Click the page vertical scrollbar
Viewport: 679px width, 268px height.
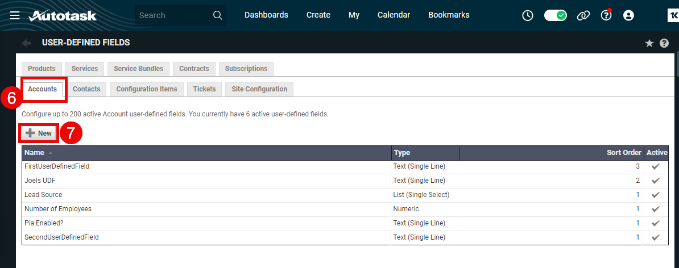[x=677, y=64]
